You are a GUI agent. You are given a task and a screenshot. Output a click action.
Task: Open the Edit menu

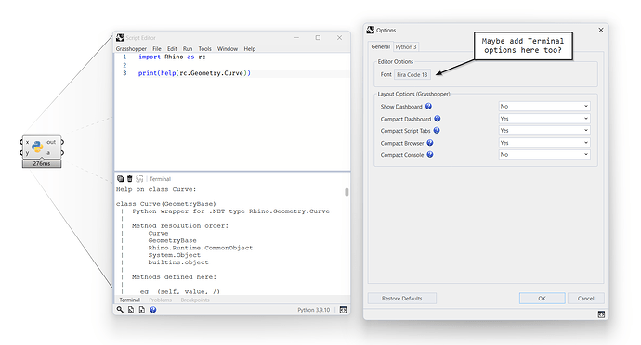coord(172,48)
